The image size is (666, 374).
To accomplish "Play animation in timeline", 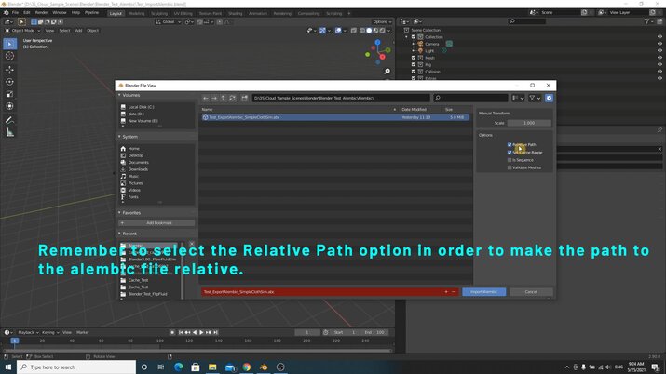I will click(x=201, y=332).
